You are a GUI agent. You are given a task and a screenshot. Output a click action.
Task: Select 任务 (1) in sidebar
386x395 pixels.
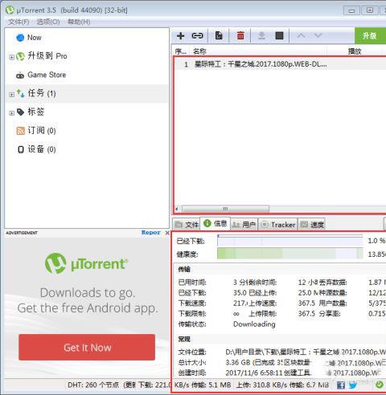87,93
